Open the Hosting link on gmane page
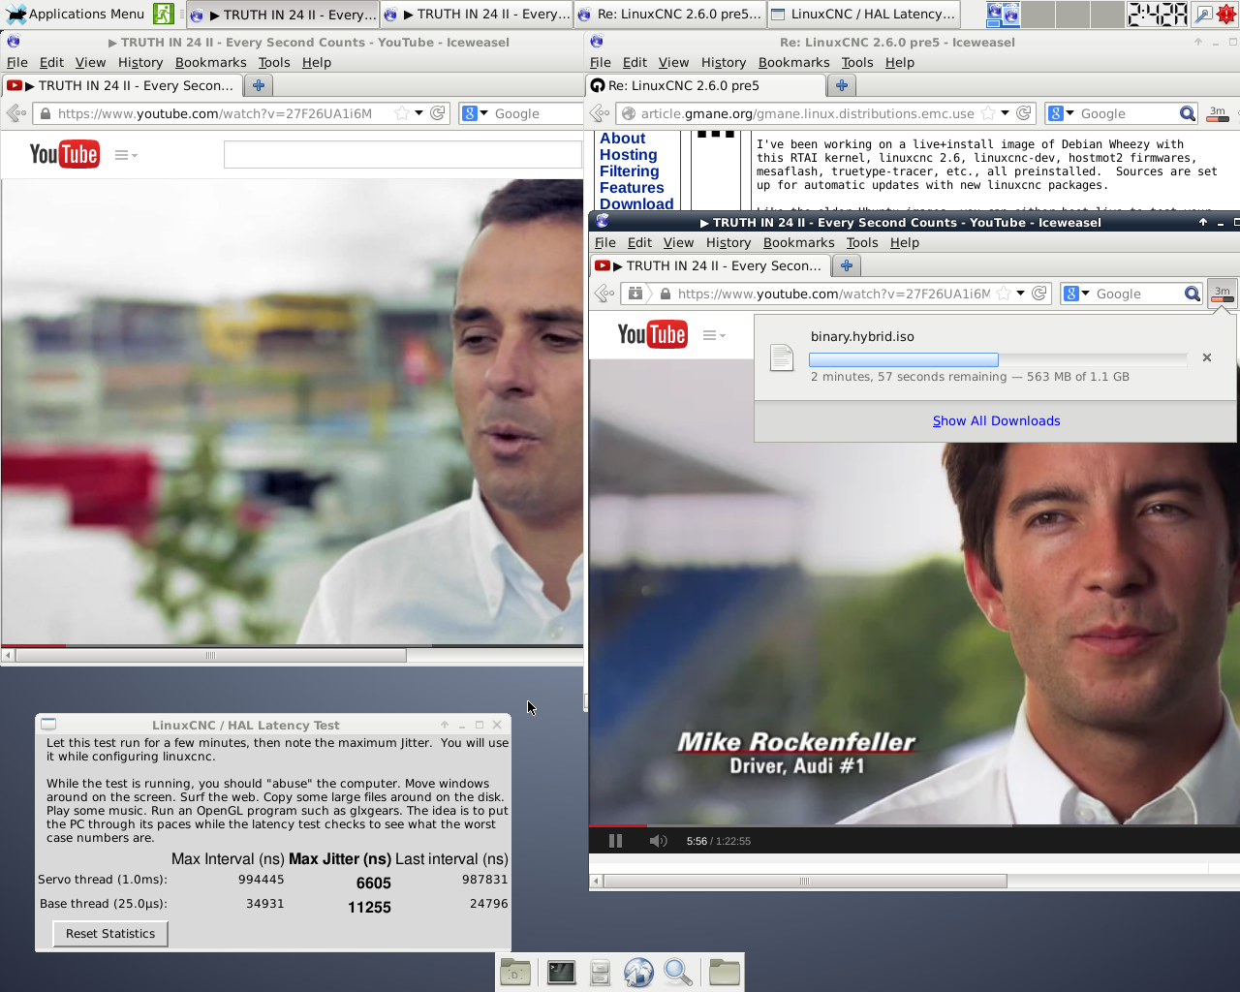 [628, 155]
